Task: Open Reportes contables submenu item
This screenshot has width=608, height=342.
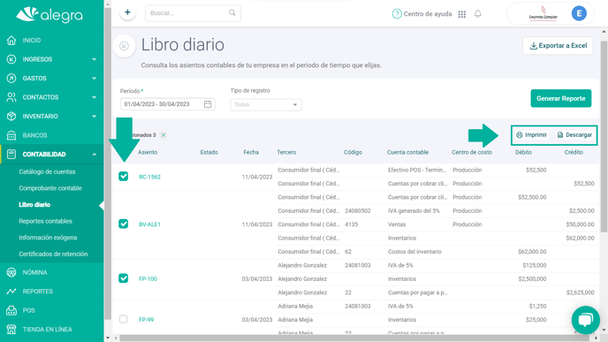Action: coord(45,221)
